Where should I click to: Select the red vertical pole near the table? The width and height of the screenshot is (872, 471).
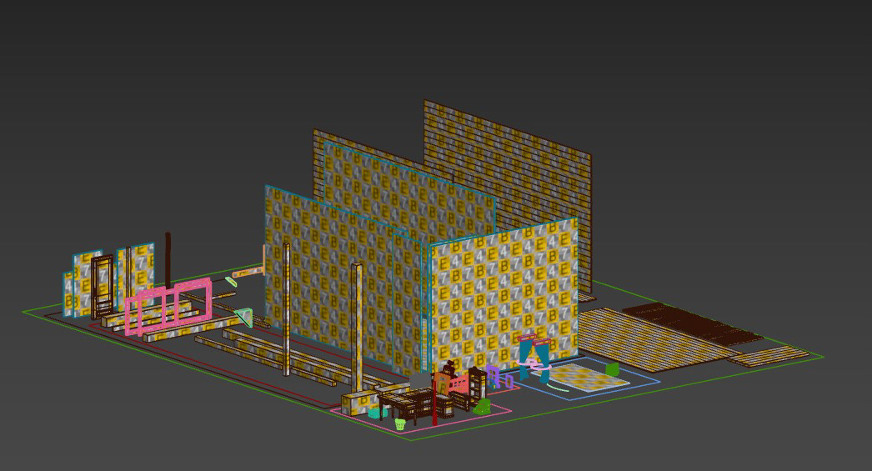pos(435,403)
